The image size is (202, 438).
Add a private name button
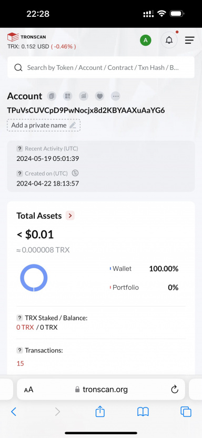(44, 125)
